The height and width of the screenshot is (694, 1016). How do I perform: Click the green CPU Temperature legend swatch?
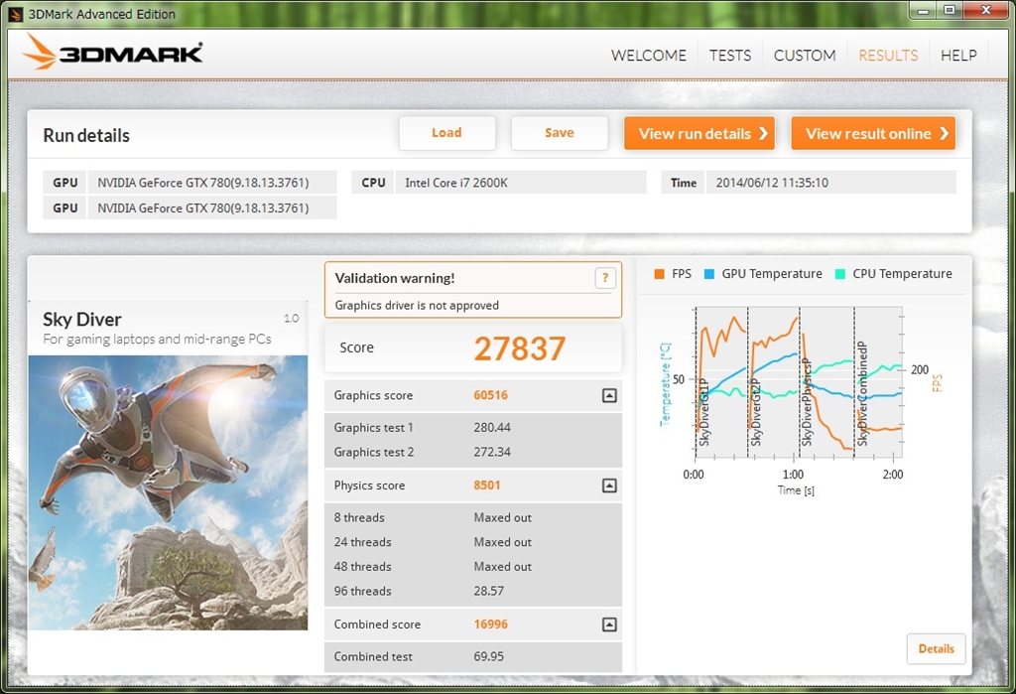click(x=840, y=274)
